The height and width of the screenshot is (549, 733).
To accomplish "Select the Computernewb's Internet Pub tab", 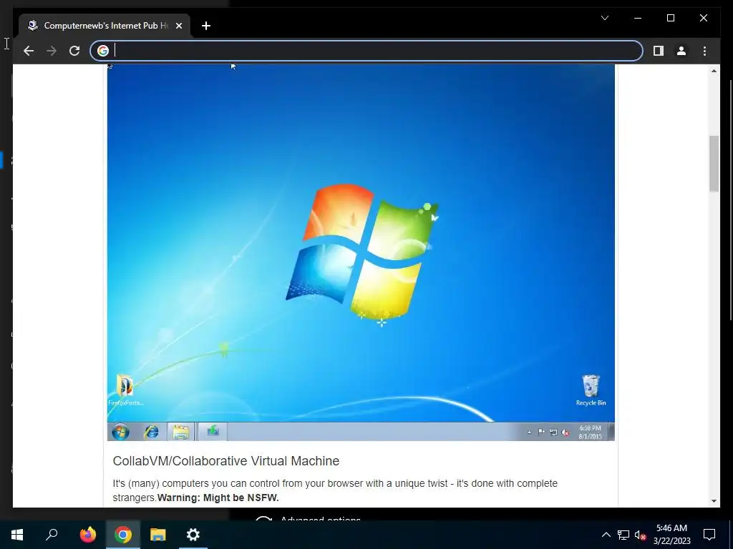I will point(105,26).
